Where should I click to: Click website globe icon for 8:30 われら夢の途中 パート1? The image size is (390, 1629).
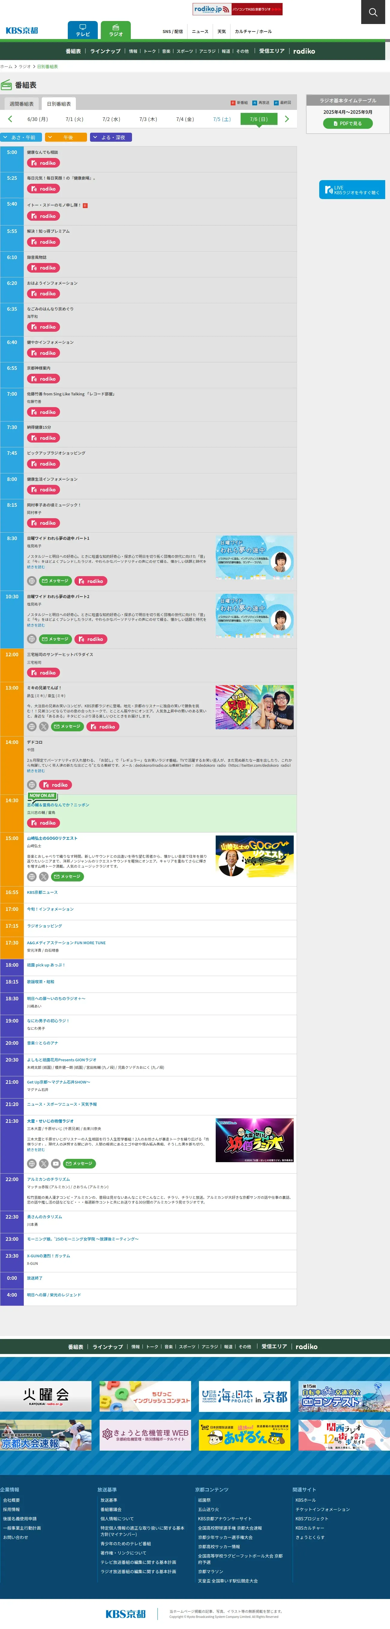pyautogui.click(x=31, y=581)
